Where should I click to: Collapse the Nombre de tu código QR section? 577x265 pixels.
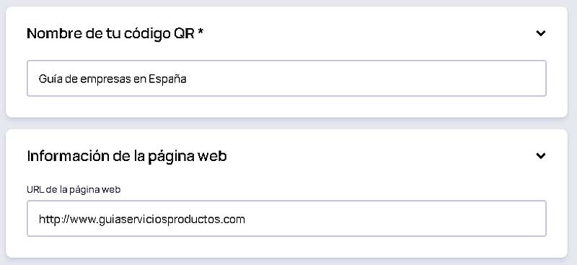[540, 33]
